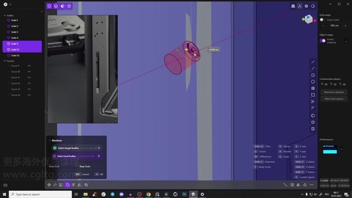
Task: Toggle Keep Tools option in Boolean dialog
Action: pos(85,166)
